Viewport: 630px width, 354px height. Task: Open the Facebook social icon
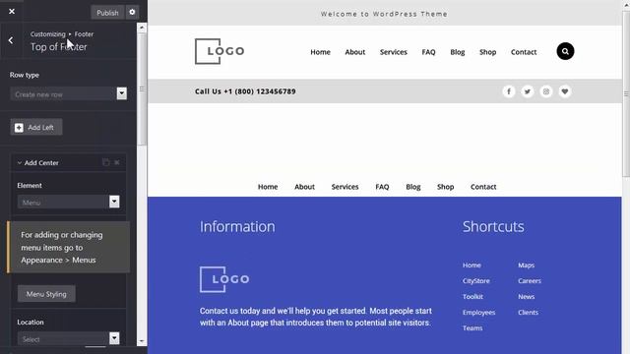coord(509,91)
